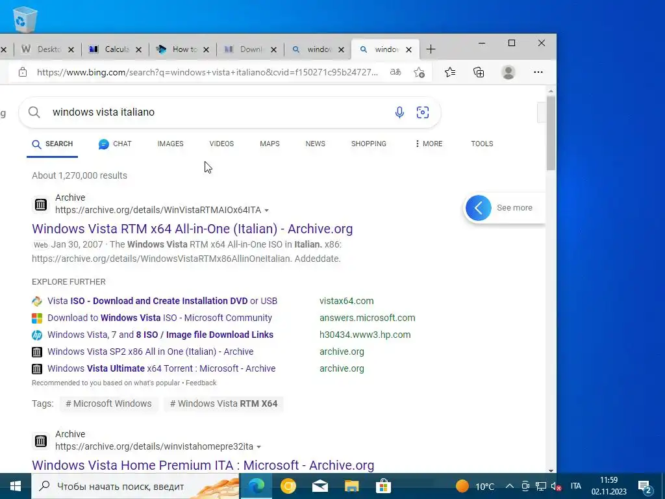Open the Collections icon in toolbar

479,72
